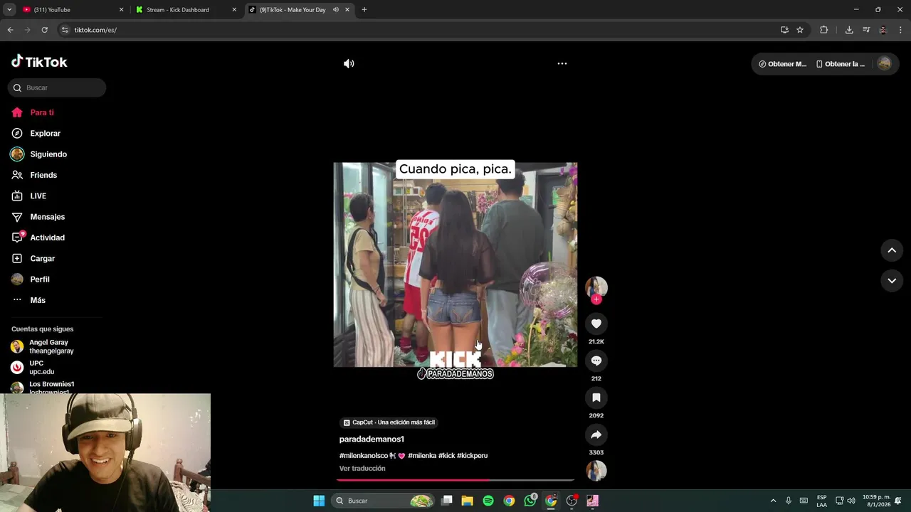Screen dimensions: 911x512
Task: Open Chrome downloads icon
Action: click(x=849, y=30)
